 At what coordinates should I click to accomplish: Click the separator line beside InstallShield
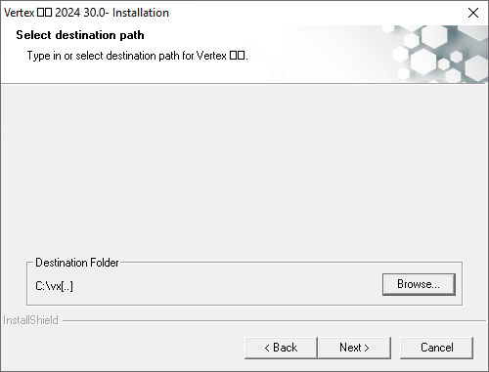point(274,320)
